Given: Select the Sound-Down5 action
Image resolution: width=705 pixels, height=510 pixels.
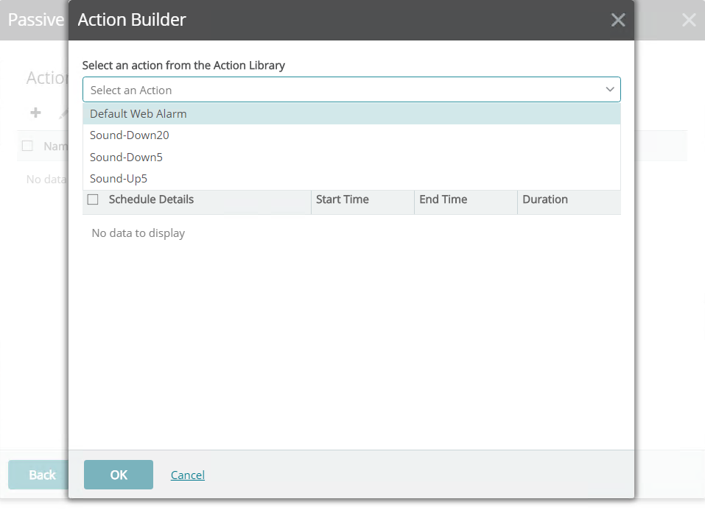Looking at the screenshot, I should (126, 157).
